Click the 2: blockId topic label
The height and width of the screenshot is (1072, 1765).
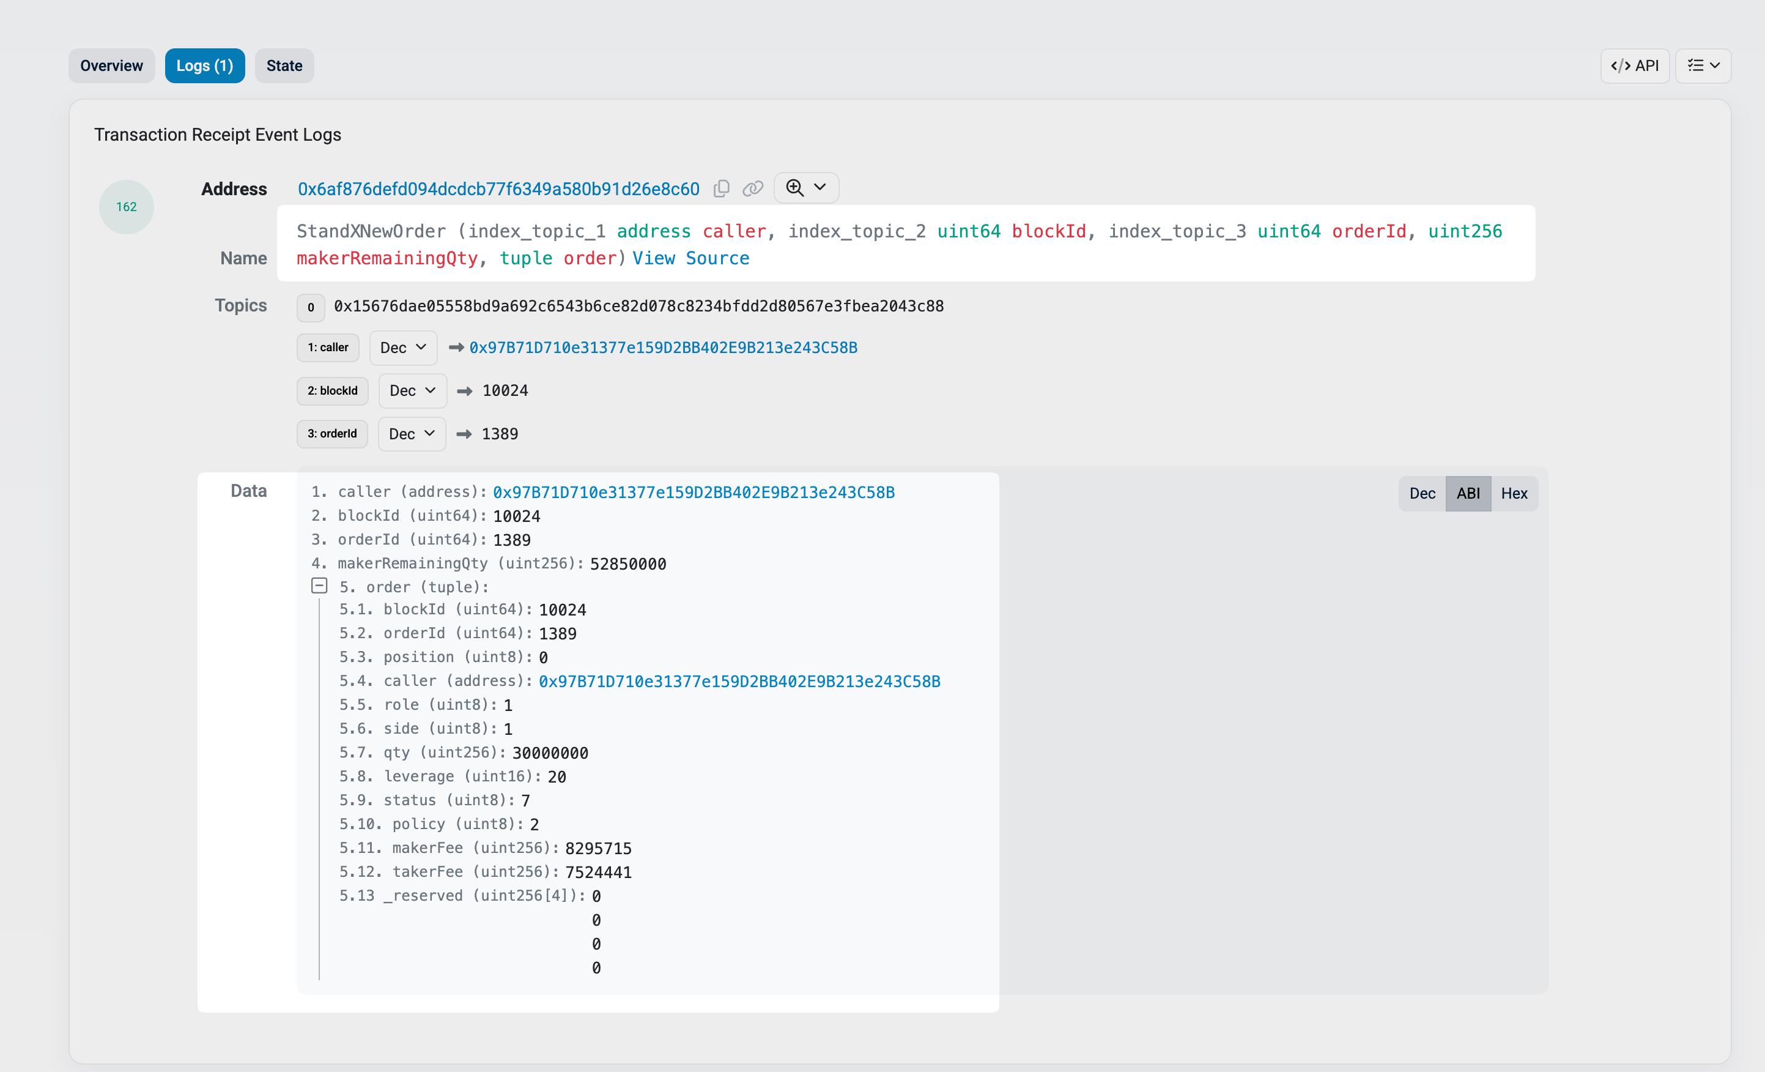pos(332,390)
